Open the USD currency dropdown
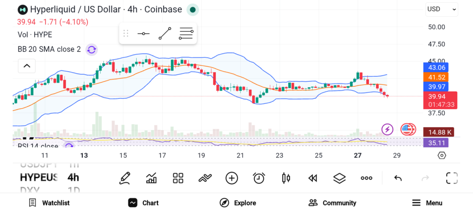Image resolution: width=473 pixels, height=213 pixels. coord(442,9)
